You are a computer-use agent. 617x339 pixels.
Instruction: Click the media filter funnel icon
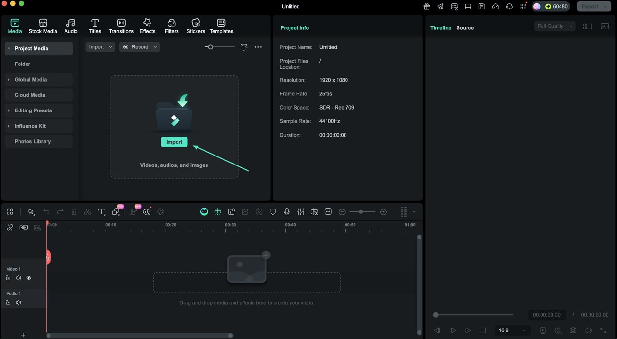click(244, 47)
